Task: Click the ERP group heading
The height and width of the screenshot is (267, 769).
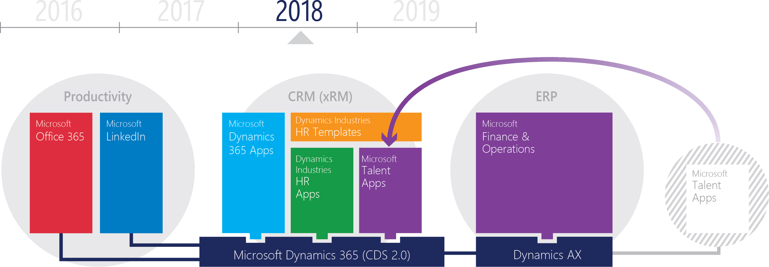Action: pyautogui.click(x=546, y=96)
